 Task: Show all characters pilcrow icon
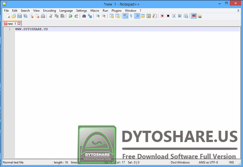pos(131,16)
